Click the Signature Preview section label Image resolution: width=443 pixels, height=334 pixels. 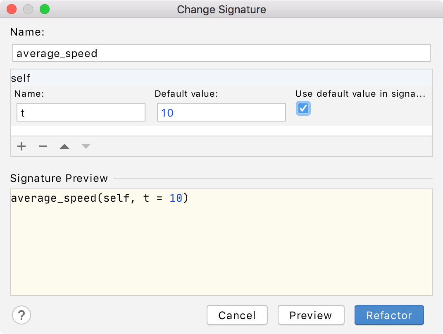tap(59, 178)
